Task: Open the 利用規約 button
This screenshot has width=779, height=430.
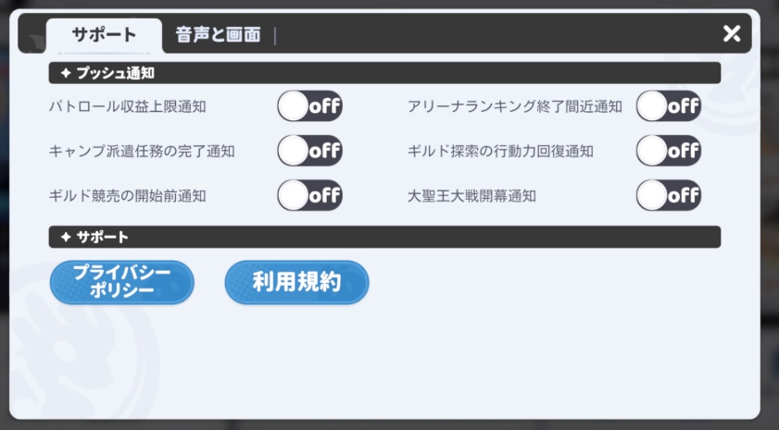Action: coord(296,282)
